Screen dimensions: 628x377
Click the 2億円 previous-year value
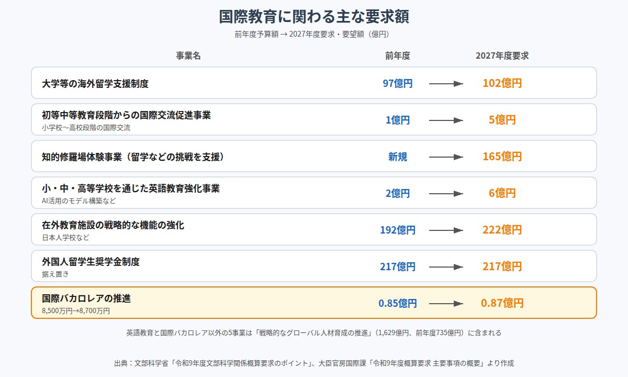tap(398, 193)
